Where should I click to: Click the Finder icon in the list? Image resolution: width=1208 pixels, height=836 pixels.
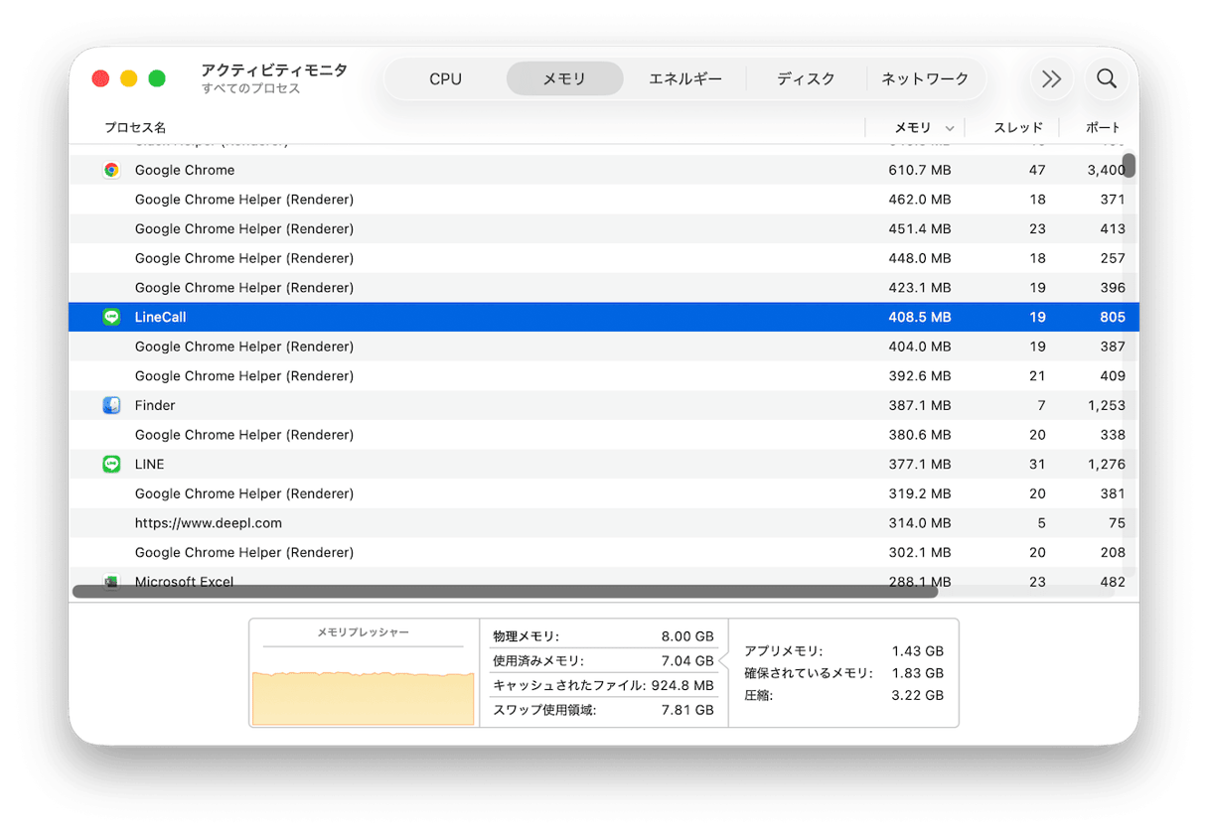click(x=111, y=405)
